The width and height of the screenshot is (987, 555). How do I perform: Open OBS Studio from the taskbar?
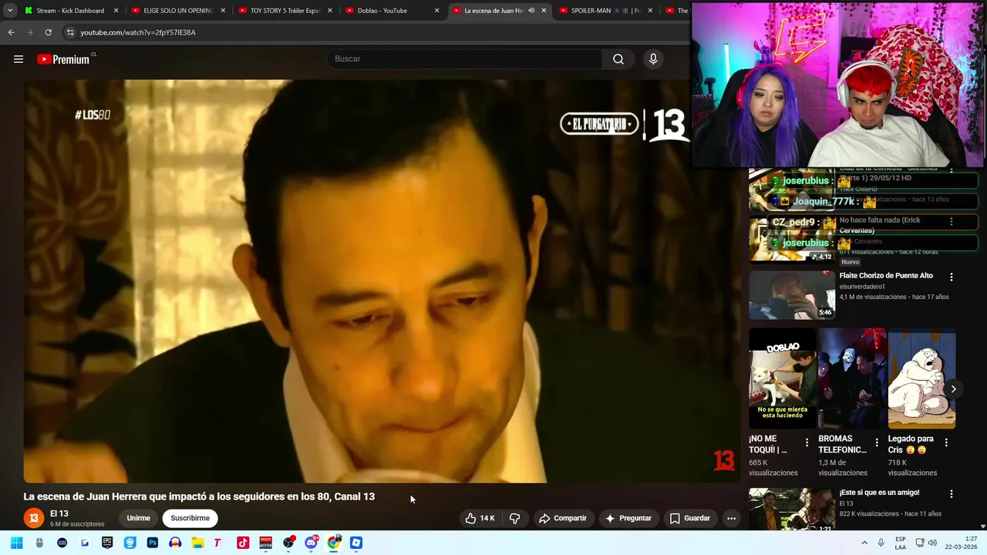288,543
